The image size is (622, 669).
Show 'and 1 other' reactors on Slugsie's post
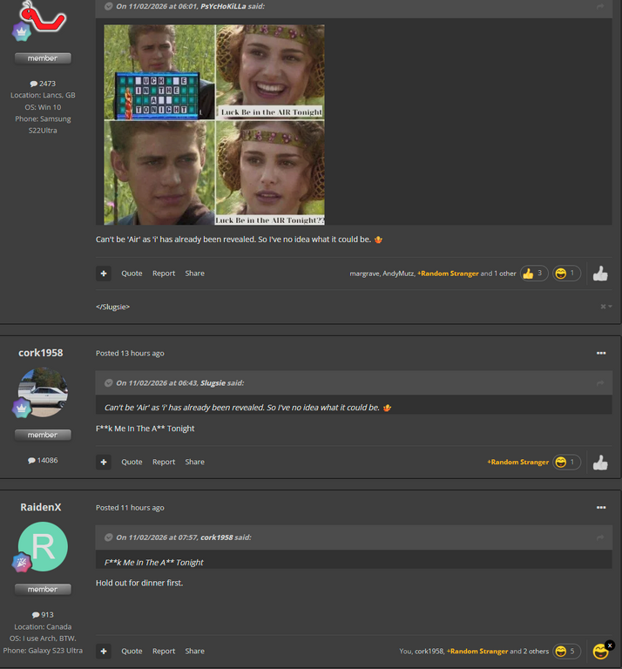click(504, 274)
